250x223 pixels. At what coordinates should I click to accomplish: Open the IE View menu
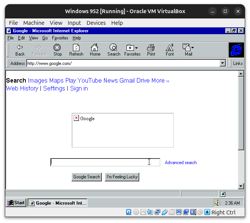coord(33,38)
